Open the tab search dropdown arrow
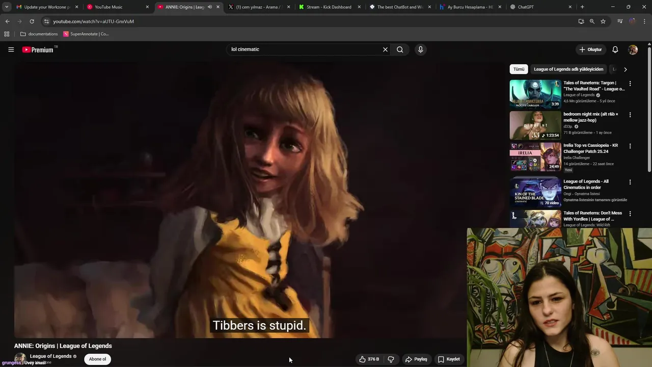Screen dimensions: 652x367 (7, 7)
